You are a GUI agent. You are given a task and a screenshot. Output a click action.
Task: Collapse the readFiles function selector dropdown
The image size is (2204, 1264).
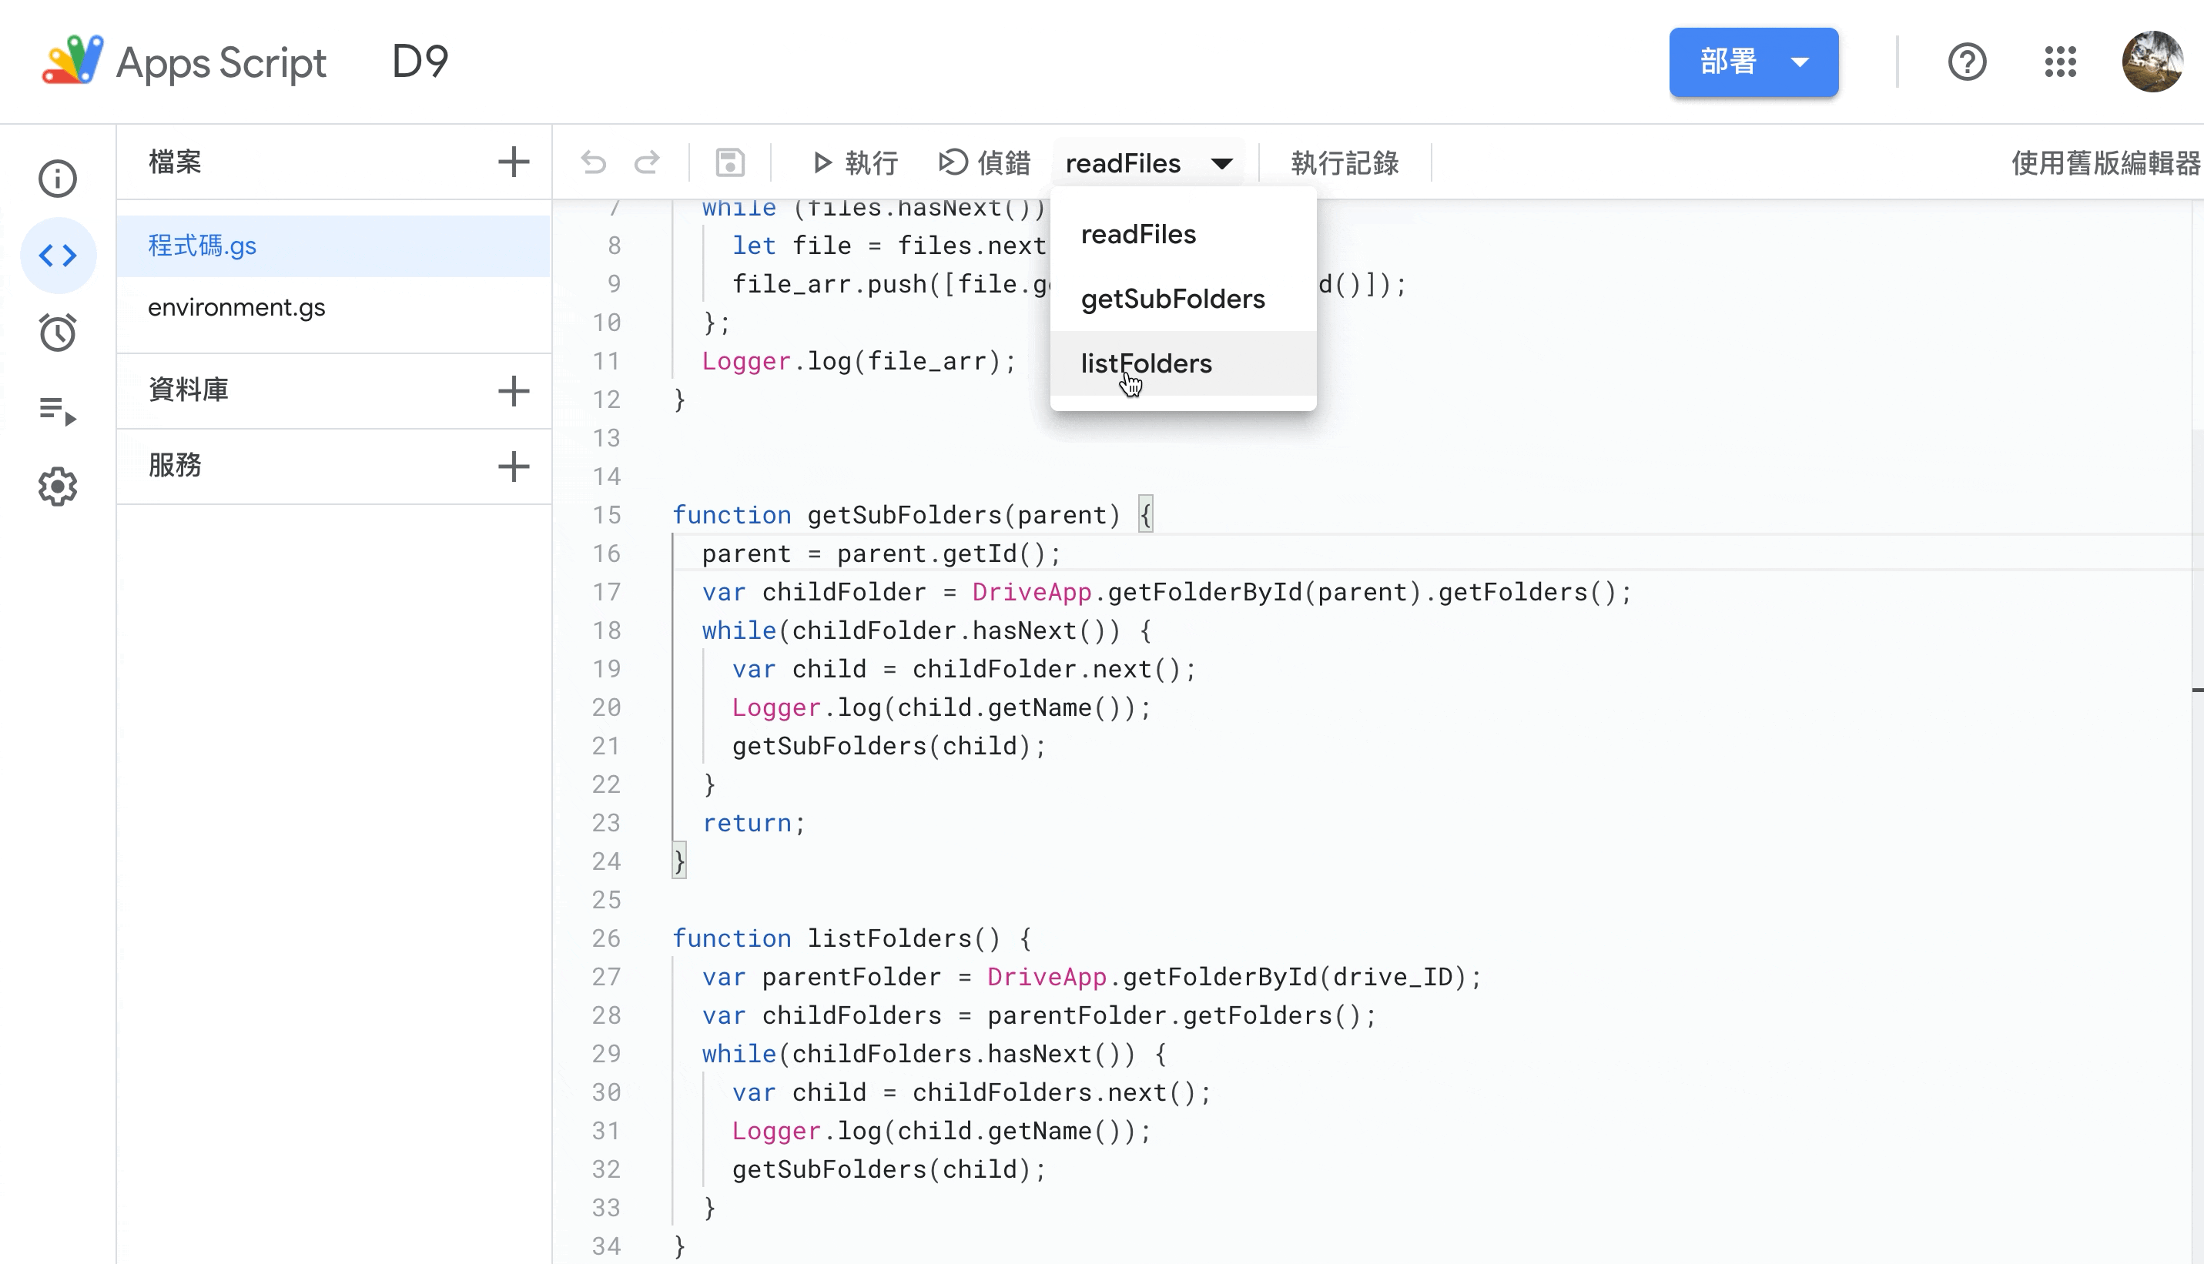[x=1150, y=162]
